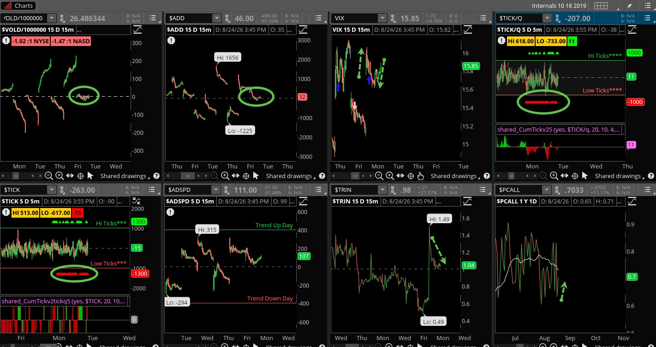Toggle price axis curve icon on VIX chart
The width and height of the screenshot is (656, 347).
[x=467, y=30]
